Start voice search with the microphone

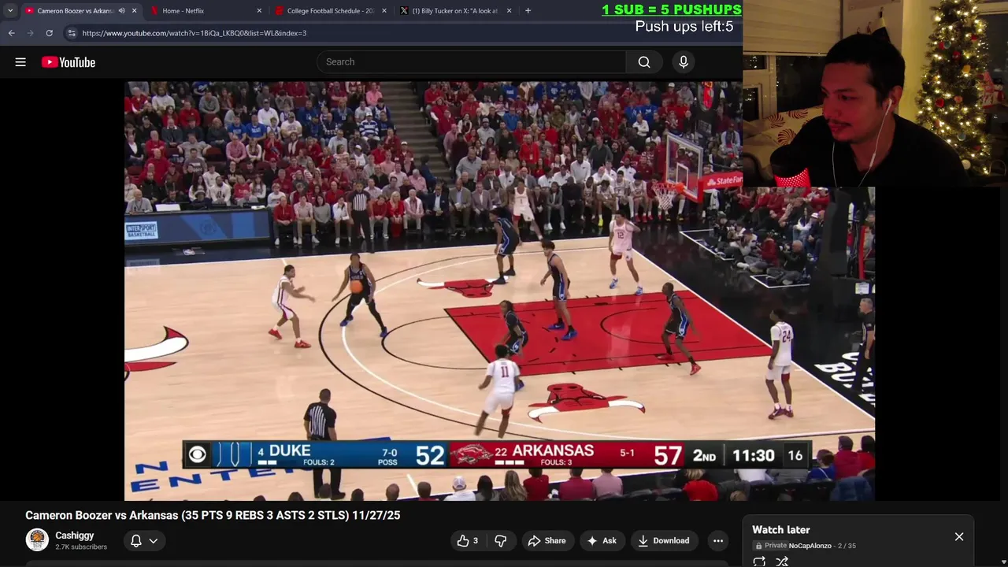tap(684, 62)
